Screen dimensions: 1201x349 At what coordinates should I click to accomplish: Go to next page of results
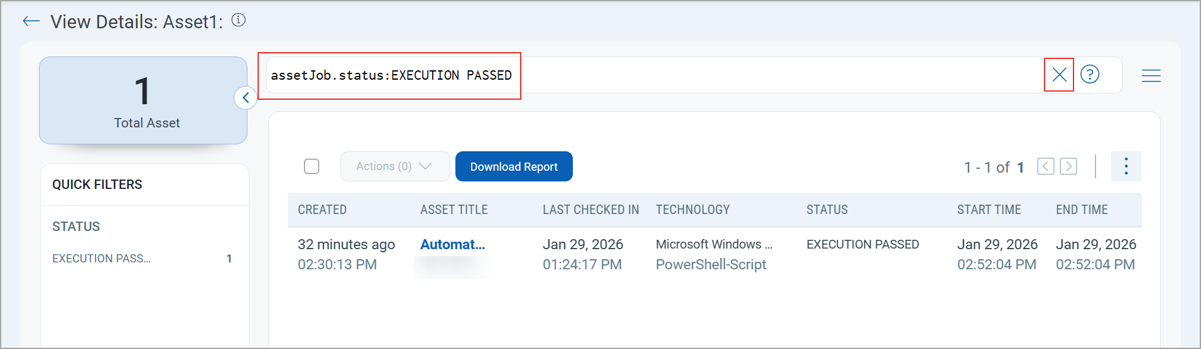(x=1068, y=166)
